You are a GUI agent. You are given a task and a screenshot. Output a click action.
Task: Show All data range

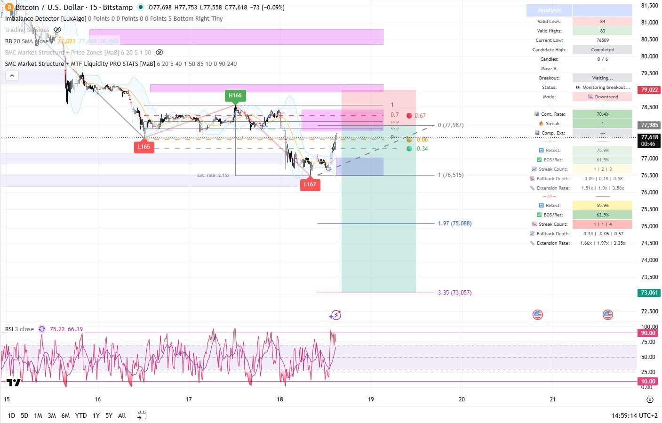[122, 415]
